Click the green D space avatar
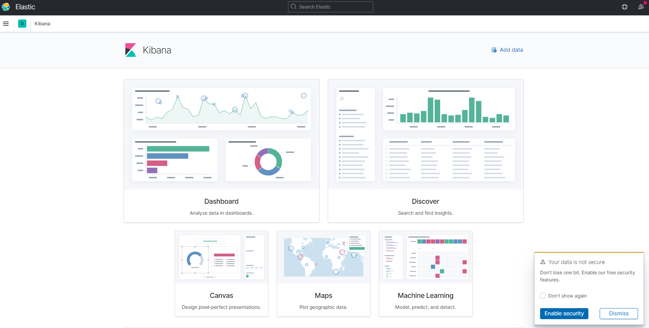Viewport: 649px width, 328px height. [22, 24]
